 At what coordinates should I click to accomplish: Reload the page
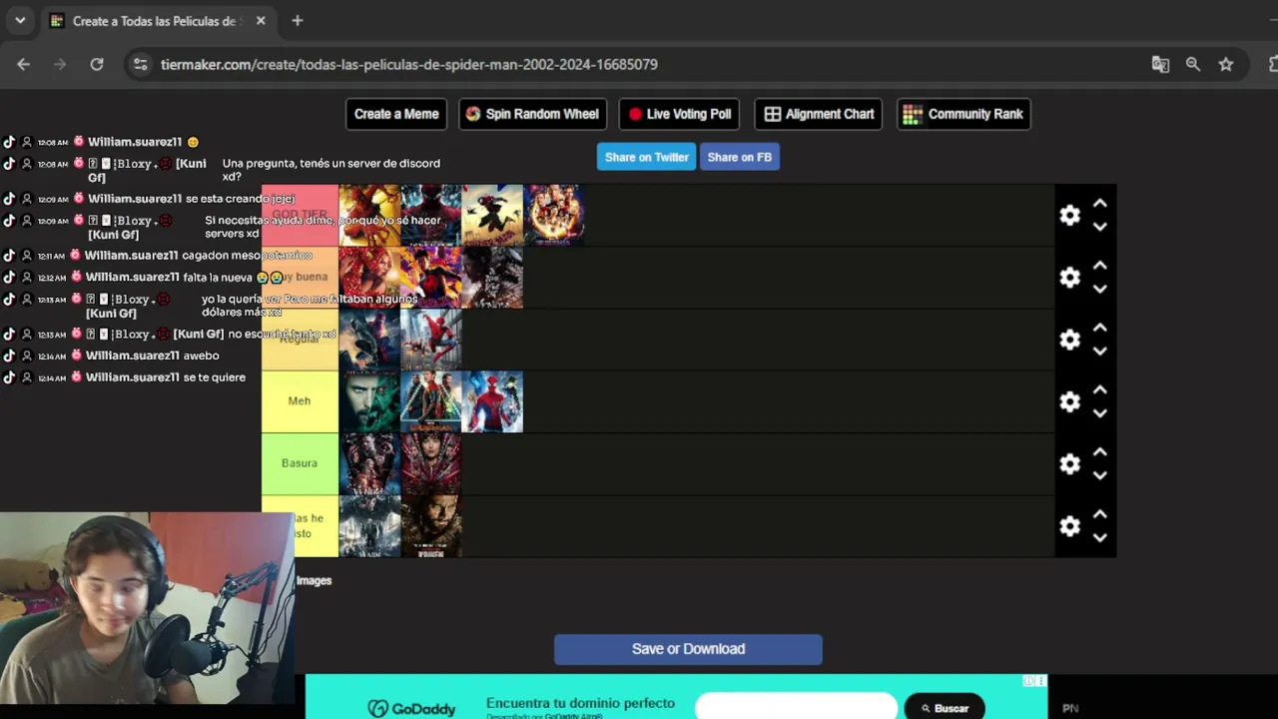(x=97, y=64)
